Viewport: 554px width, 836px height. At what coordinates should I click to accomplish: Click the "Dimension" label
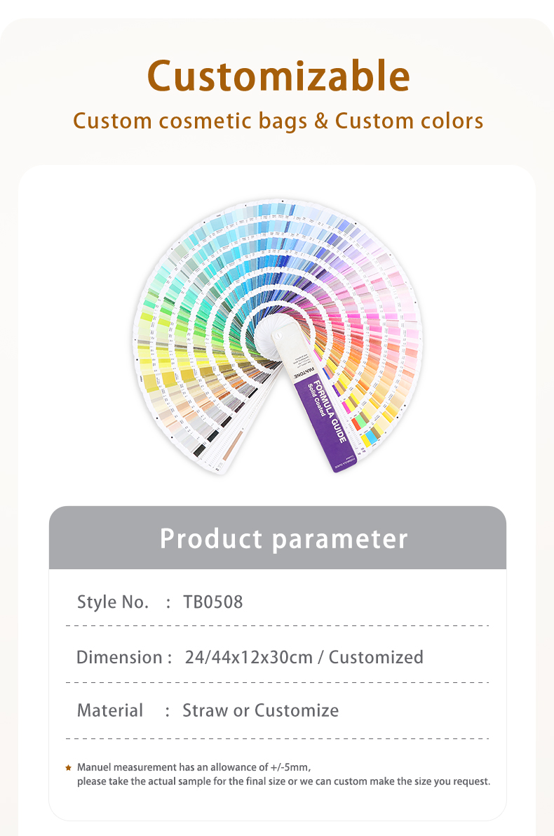click(x=119, y=658)
